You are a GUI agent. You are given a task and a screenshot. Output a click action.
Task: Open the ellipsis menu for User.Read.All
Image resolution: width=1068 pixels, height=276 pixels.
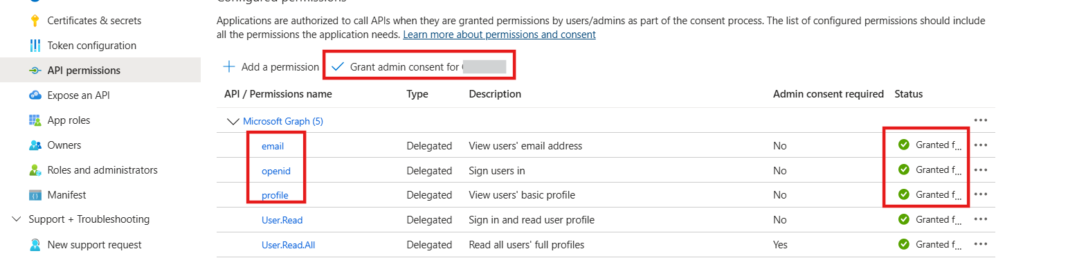tap(981, 244)
